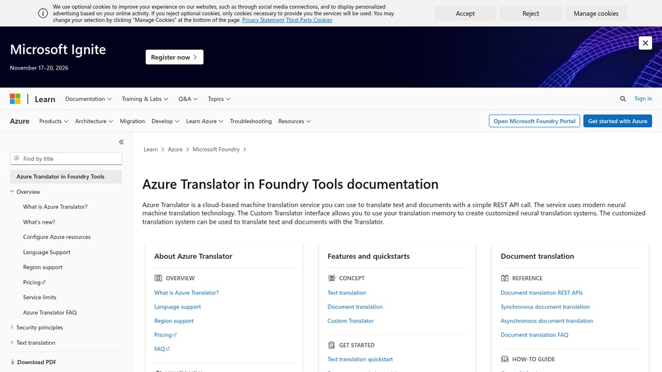Viewport: 662px width, 372px height.
Task: Click Open Microsoft Foundry Portal
Action: tap(534, 121)
